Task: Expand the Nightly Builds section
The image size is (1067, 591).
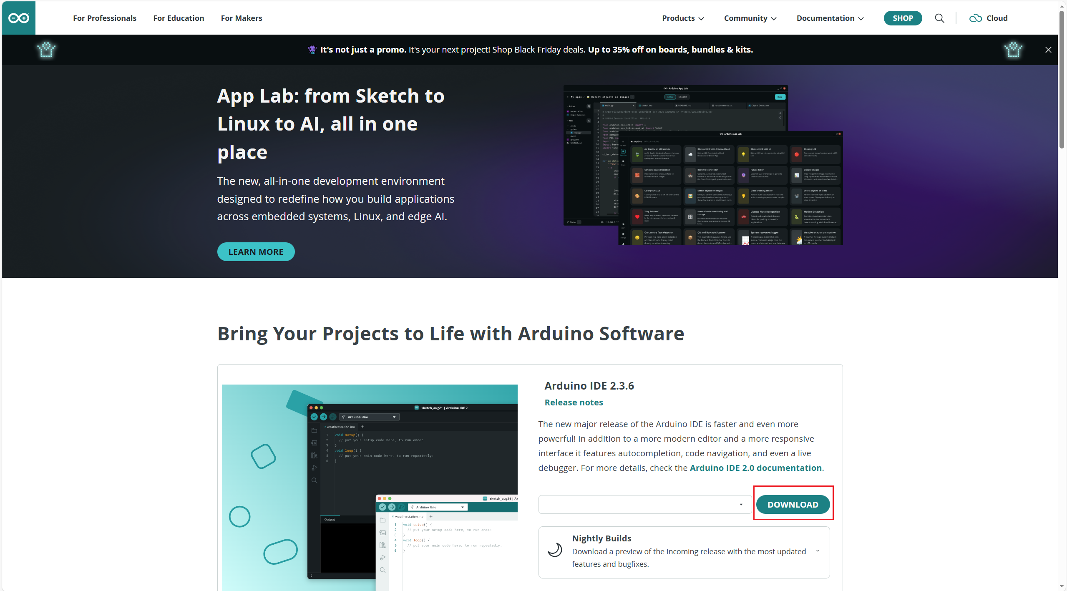Action: click(817, 551)
